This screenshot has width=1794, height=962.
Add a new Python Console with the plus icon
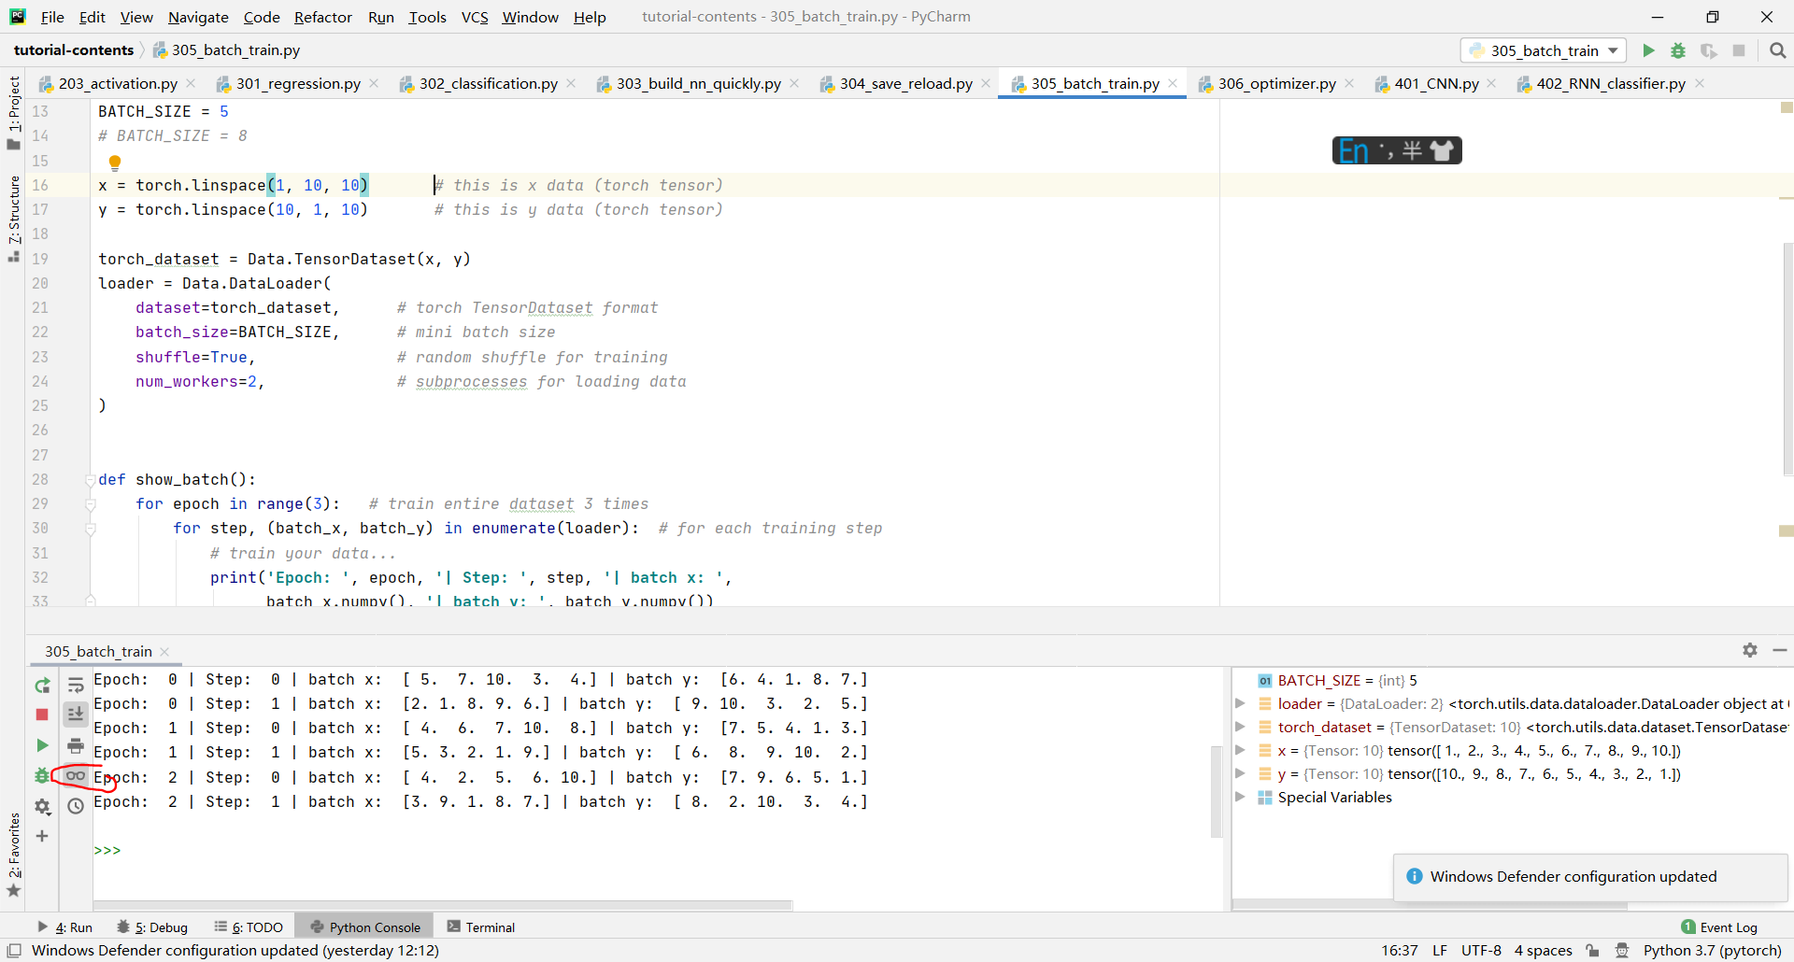pos(42,837)
